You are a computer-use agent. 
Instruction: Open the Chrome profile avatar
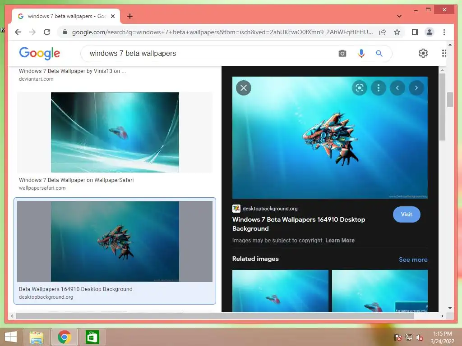coord(430,32)
